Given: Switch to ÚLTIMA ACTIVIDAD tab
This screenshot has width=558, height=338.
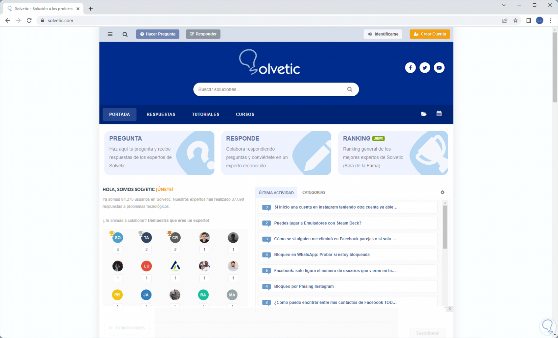Looking at the screenshot, I should pyautogui.click(x=276, y=193).
